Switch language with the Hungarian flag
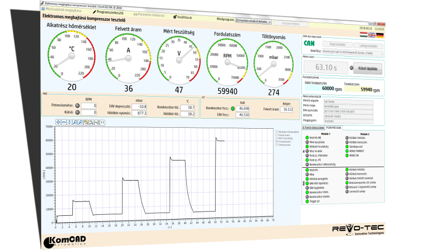Viewport: 428px width, 250px height. click(364, 35)
